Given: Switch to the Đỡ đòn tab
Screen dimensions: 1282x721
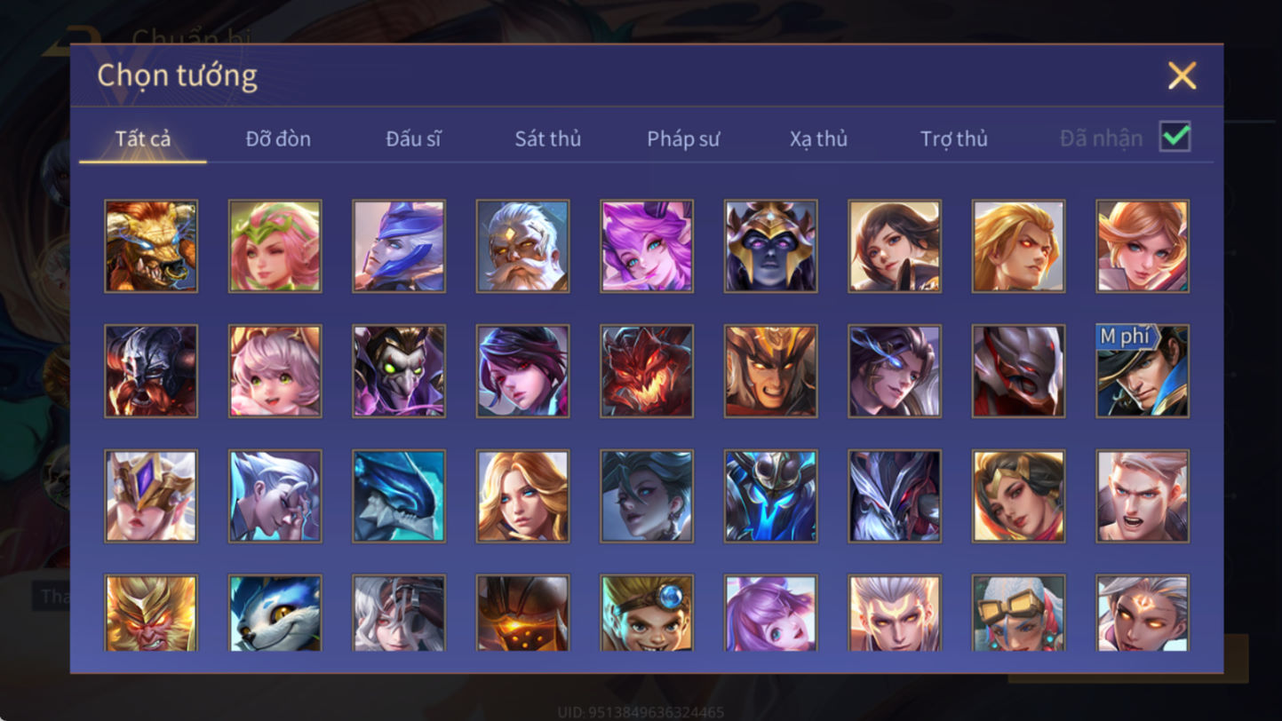Looking at the screenshot, I should (x=278, y=139).
